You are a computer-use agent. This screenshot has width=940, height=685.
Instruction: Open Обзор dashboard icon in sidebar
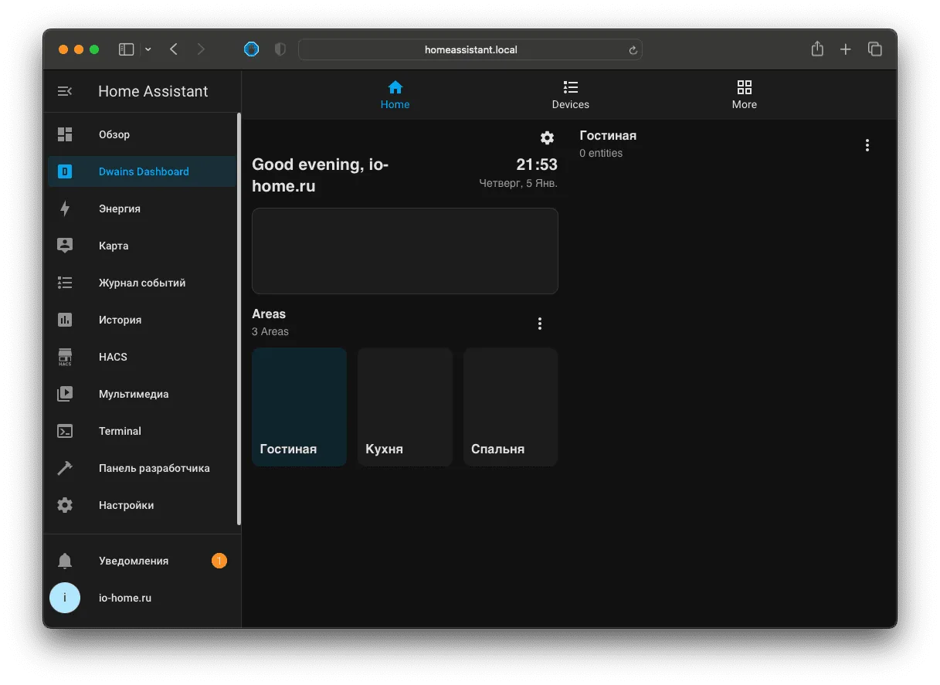[65, 134]
